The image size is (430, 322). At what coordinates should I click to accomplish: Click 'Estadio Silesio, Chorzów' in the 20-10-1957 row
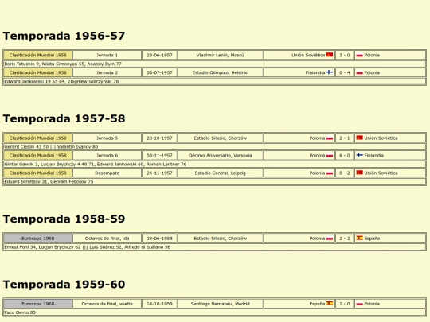tap(221, 138)
